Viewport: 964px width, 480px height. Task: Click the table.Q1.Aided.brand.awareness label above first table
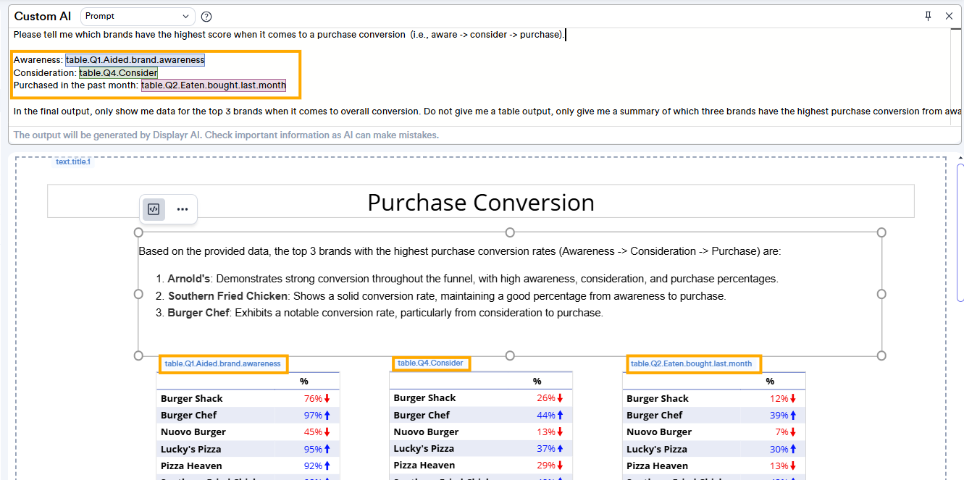pos(222,363)
